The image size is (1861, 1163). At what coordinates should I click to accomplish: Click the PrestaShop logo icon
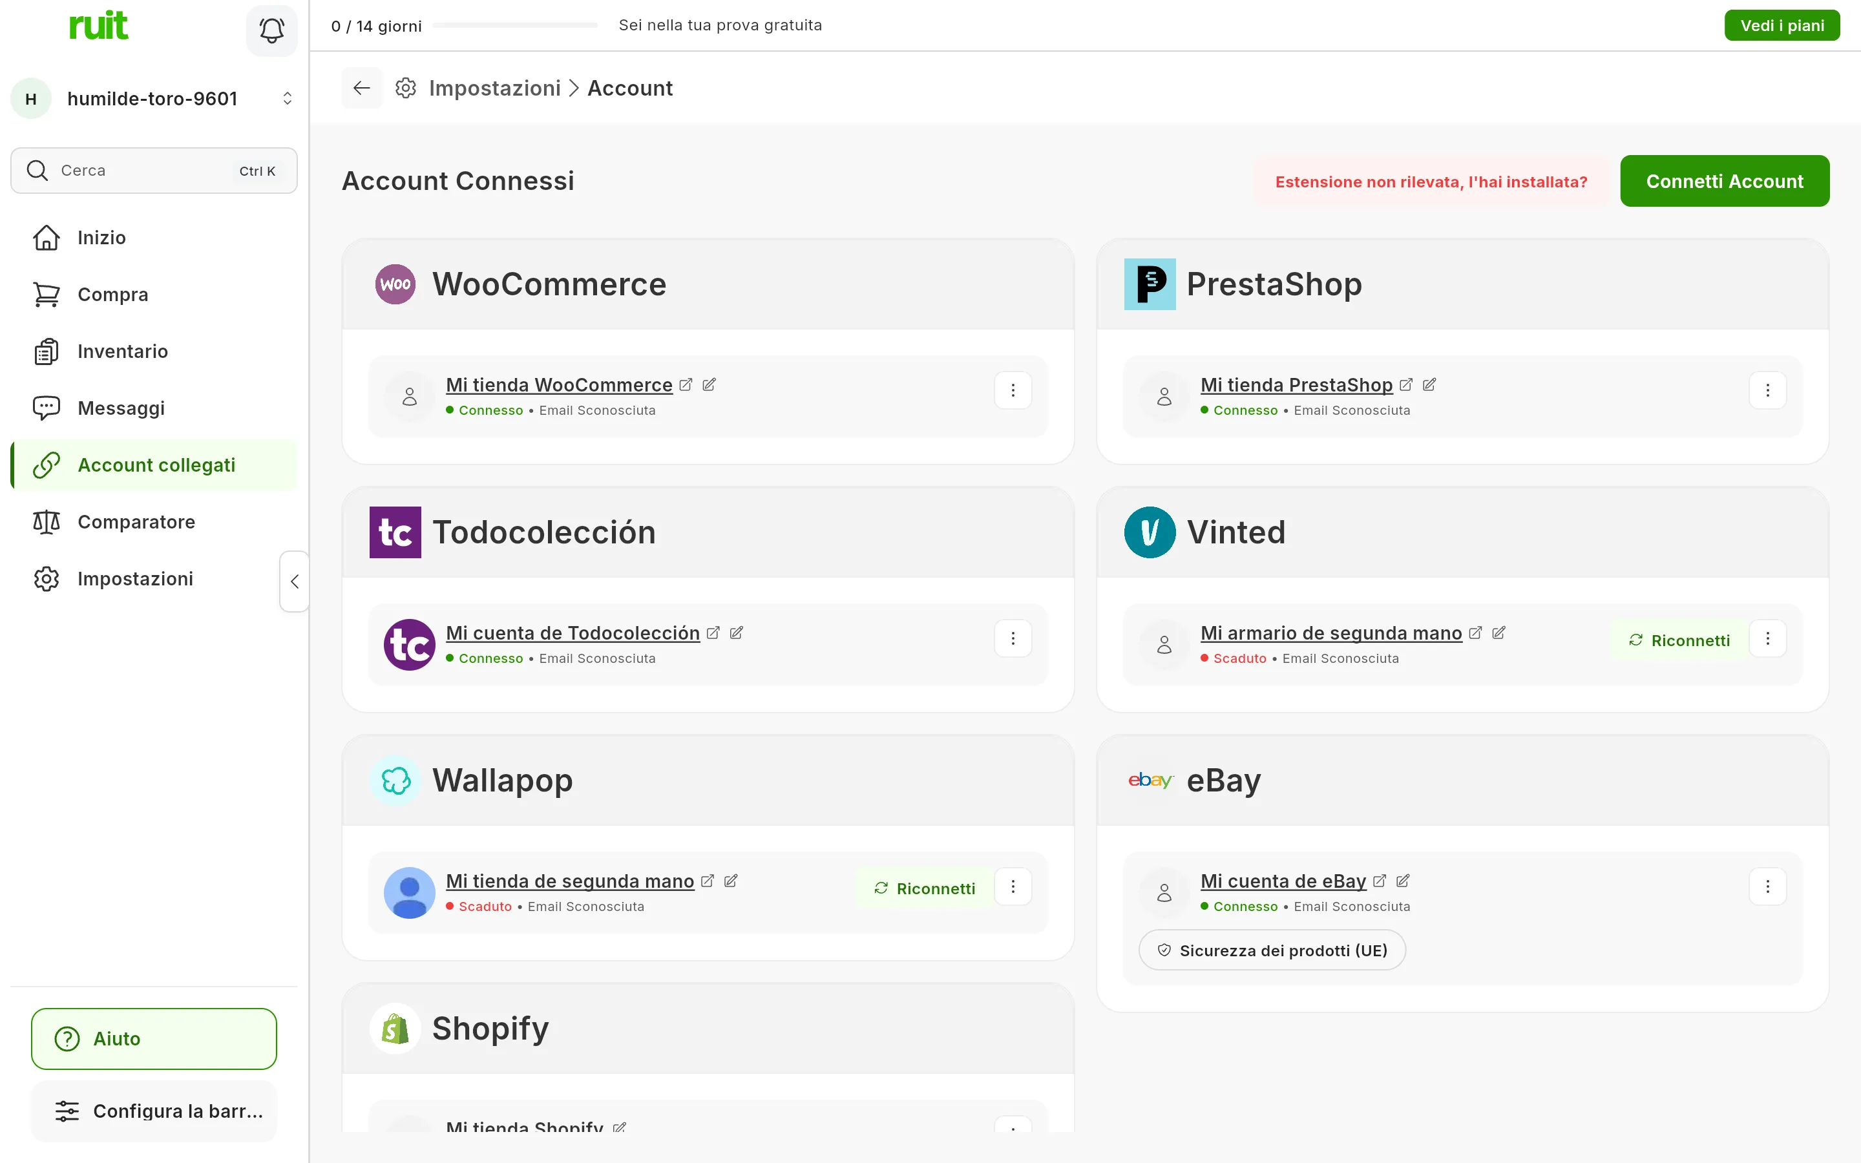pyautogui.click(x=1150, y=284)
